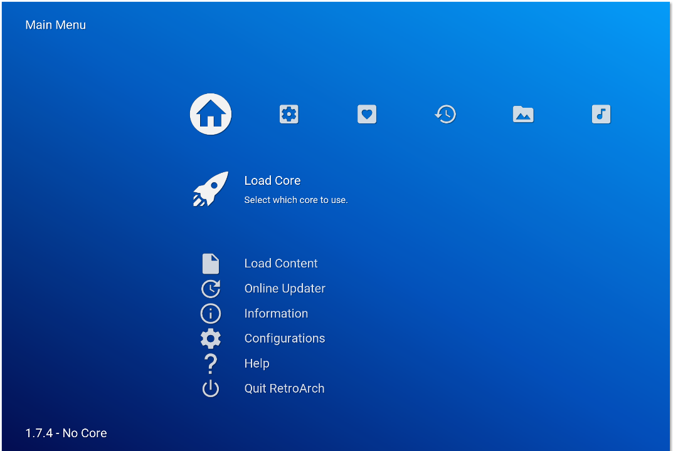Open the Online Updater menu entry
673x451 pixels.
pos(285,289)
